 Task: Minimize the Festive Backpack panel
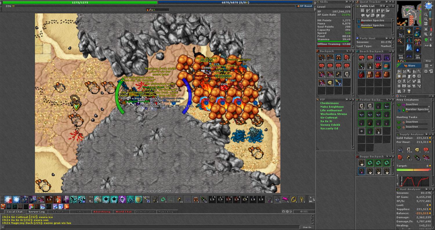tap(390, 100)
